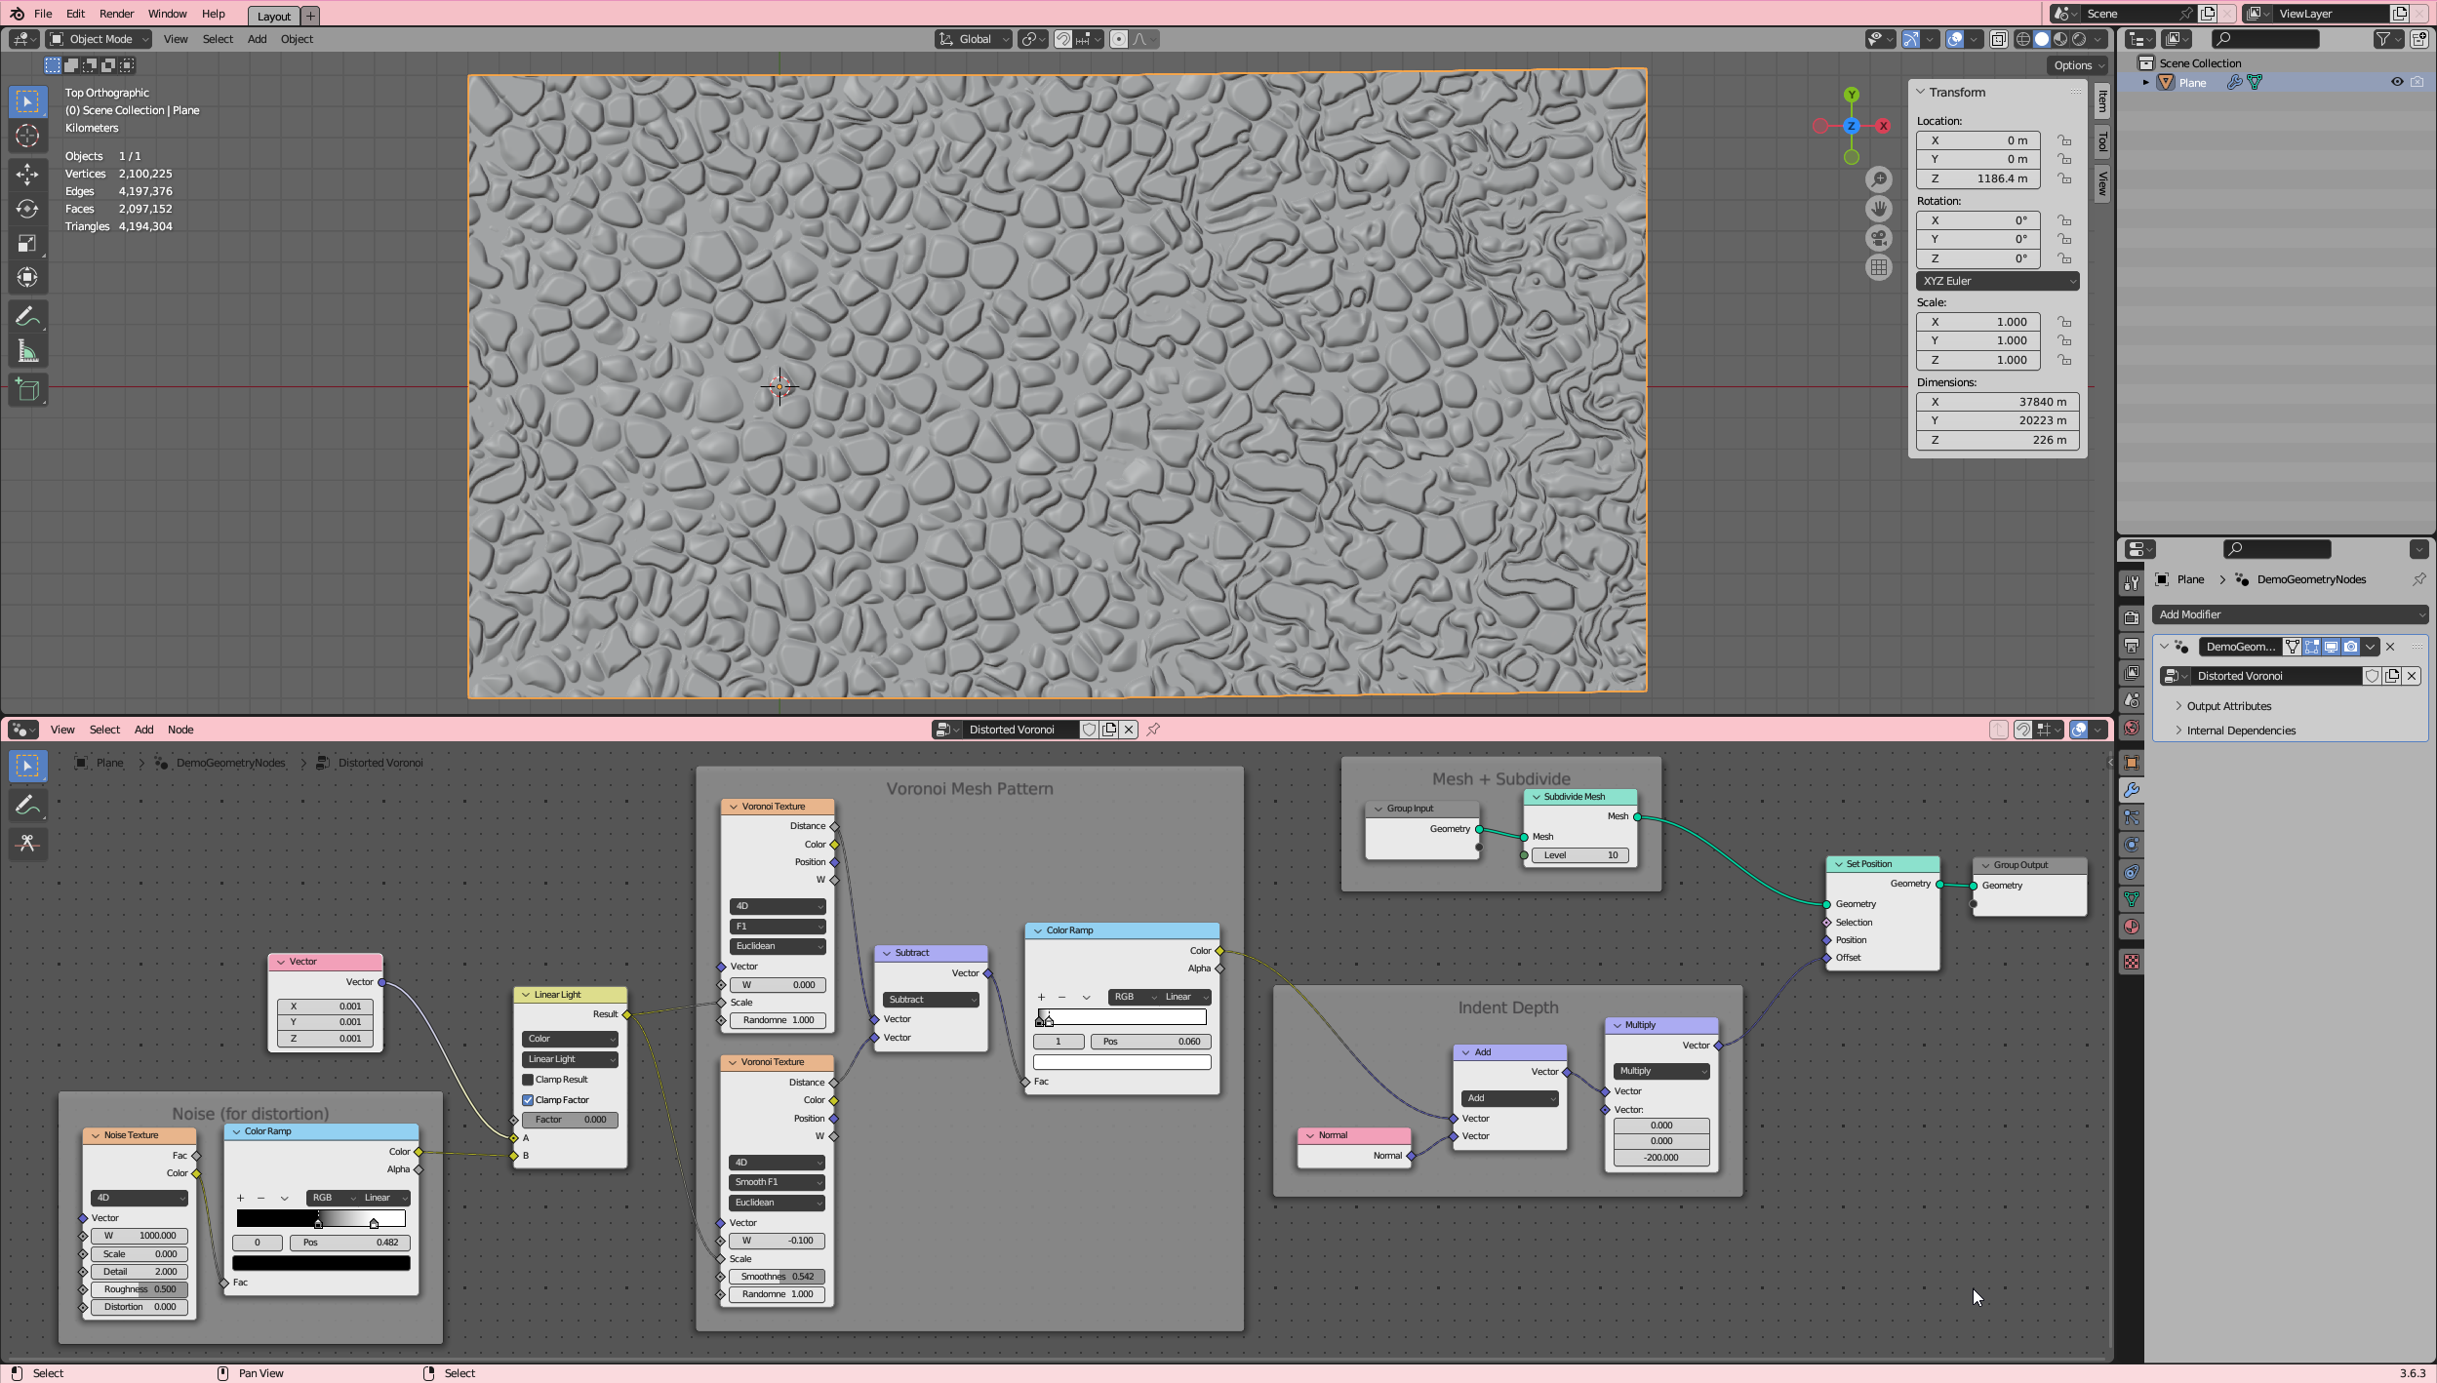Open the Texture properties tab
2437x1383 pixels.
click(2132, 962)
